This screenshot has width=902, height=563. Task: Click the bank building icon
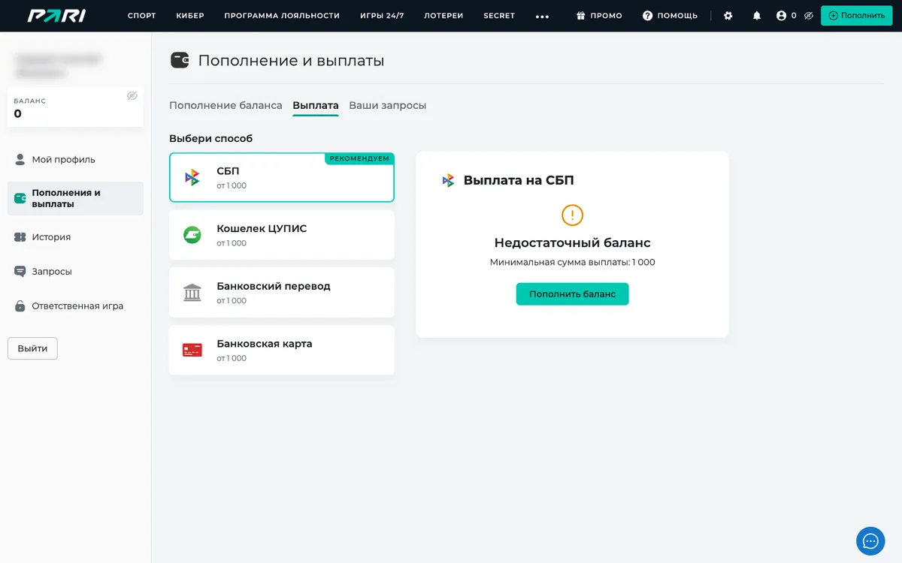pyautogui.click(x=192, y=293)
